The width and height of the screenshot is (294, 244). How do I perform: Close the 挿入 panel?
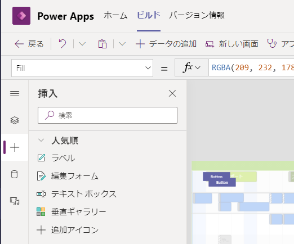click(x=172, y=93)
